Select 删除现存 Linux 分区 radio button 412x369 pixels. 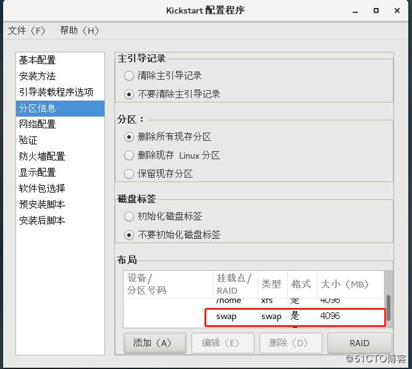coord(129,155)
